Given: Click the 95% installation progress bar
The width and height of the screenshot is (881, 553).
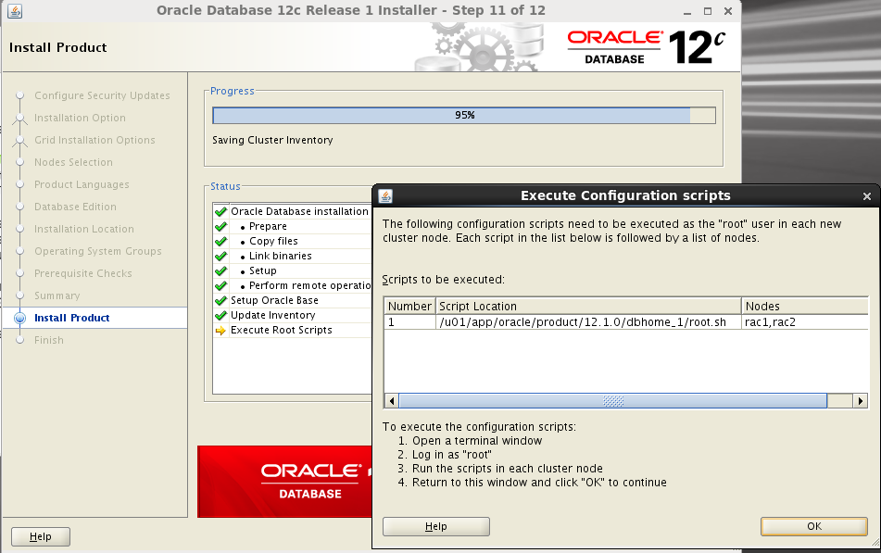Looking at the screenshot, I should [x=464, y=115].
